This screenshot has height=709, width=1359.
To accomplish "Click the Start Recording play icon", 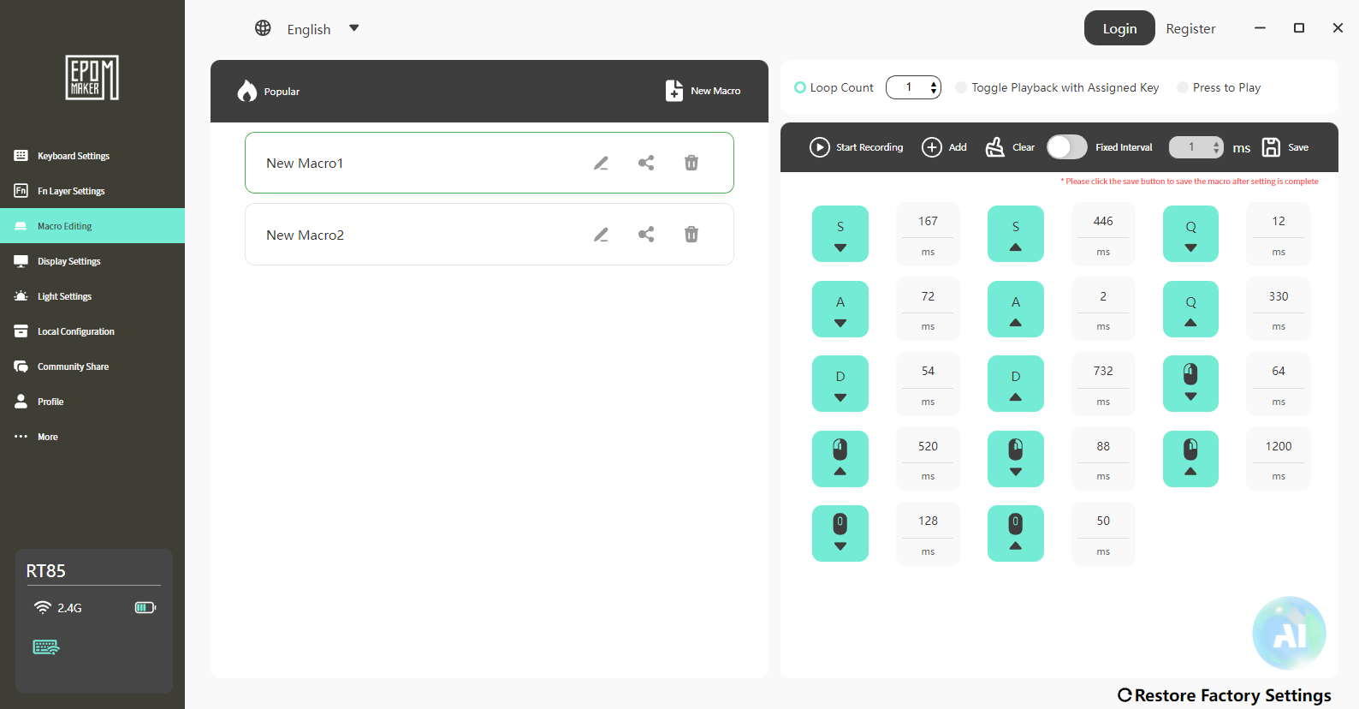I will click(x=820, y=147).
